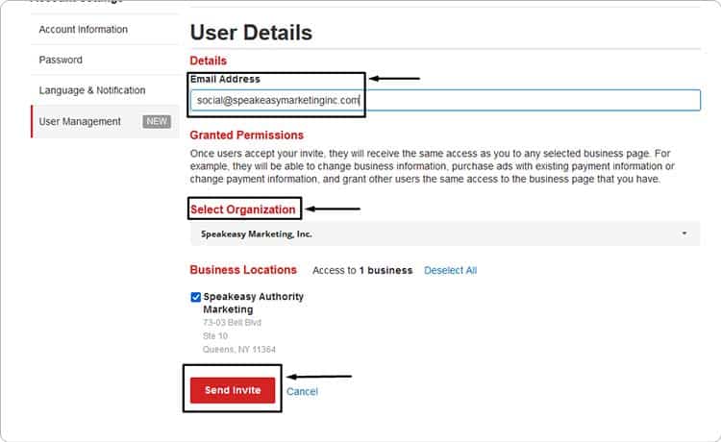Click 'Access to 1 business' text
The width and height of the screenshot is (721, 442).
coord(362,270)
